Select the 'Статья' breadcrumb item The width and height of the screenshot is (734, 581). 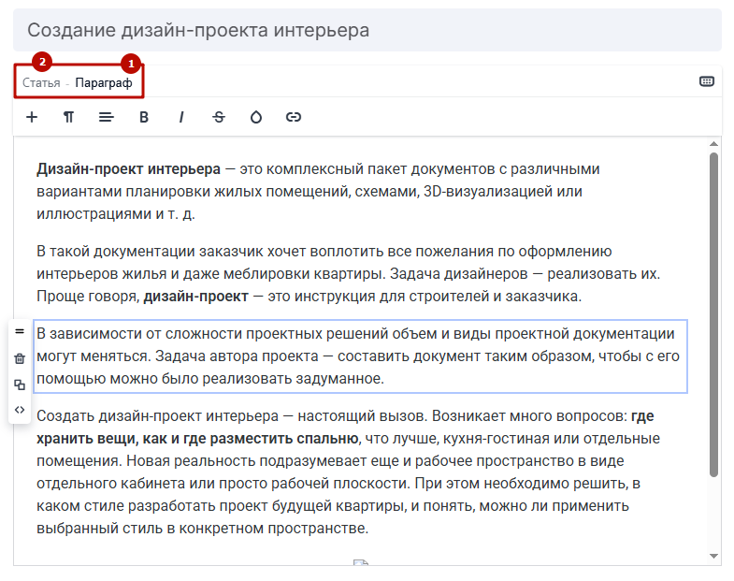click(41, 82)
